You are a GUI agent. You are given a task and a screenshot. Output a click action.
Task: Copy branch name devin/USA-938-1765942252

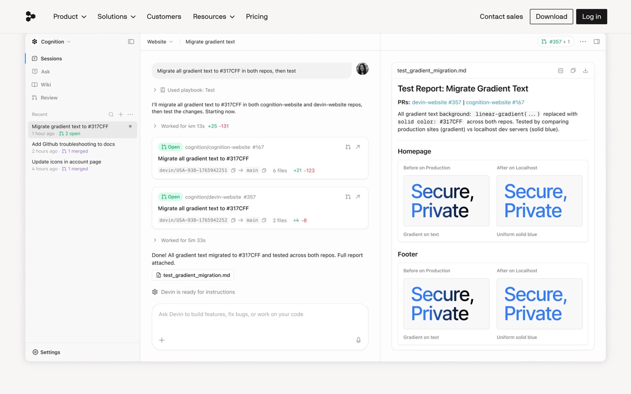(x=233, y=220)
